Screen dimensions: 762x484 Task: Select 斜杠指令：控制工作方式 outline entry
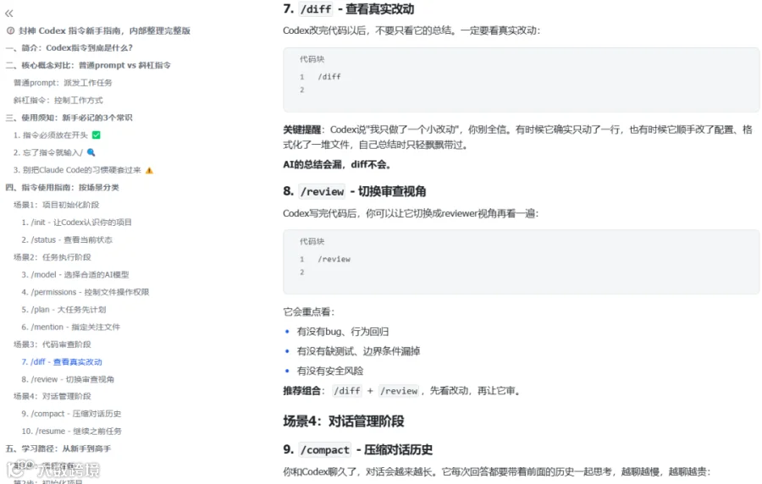pos(58,100)
